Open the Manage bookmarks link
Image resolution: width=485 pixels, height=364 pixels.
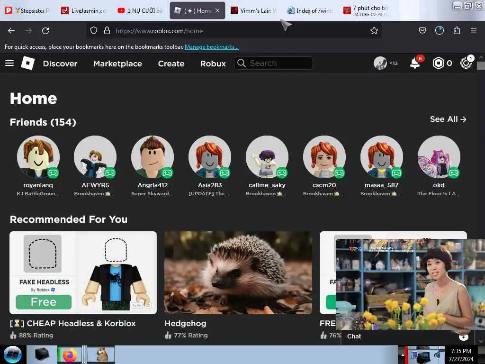(212, 47)
